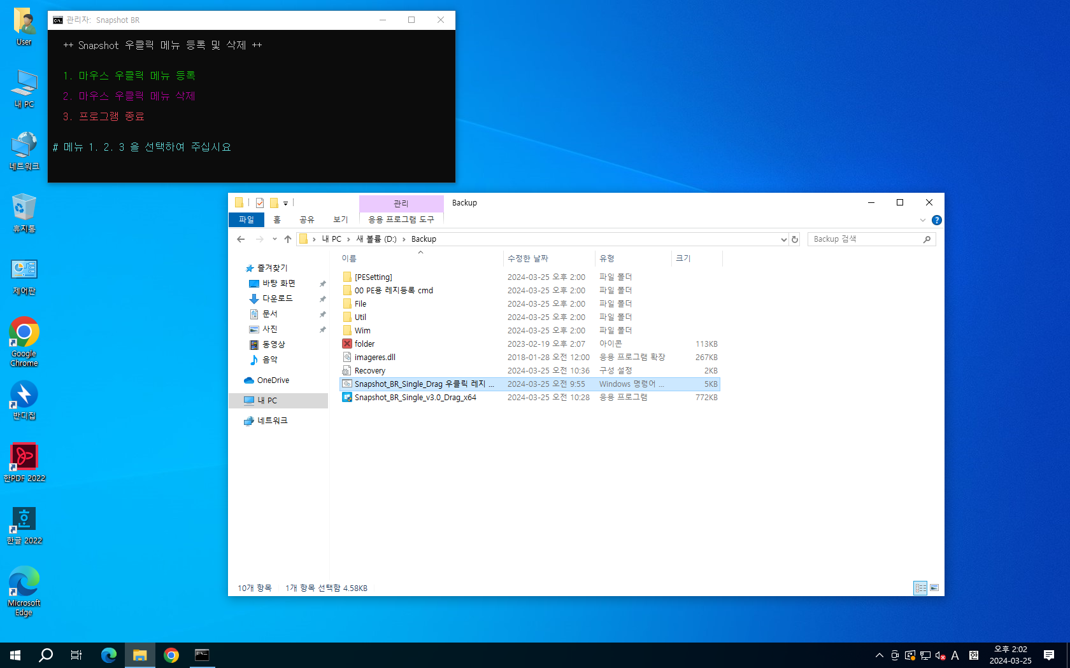The width and height of the screenshot is (1070, 668).
Task: Open Task View on the taskbar
Action: [76, 655]
